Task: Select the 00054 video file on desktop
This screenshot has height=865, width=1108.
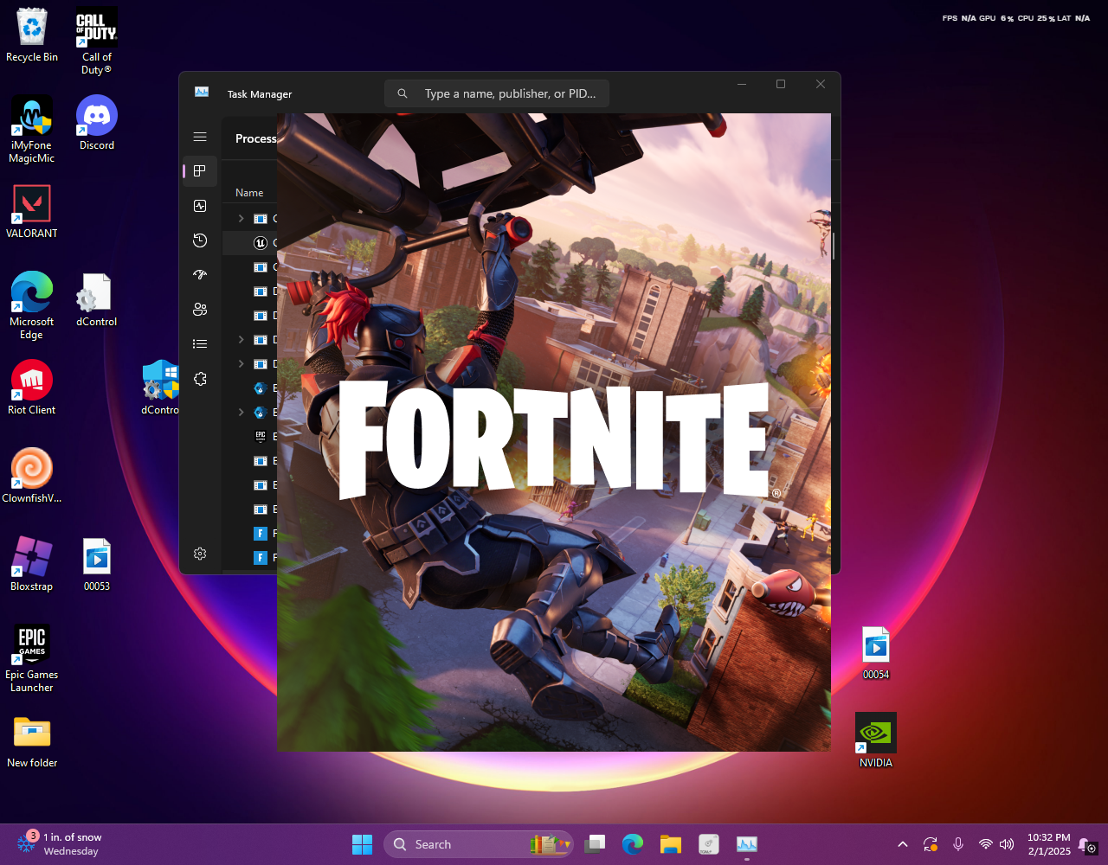Action: coord(876,653)
